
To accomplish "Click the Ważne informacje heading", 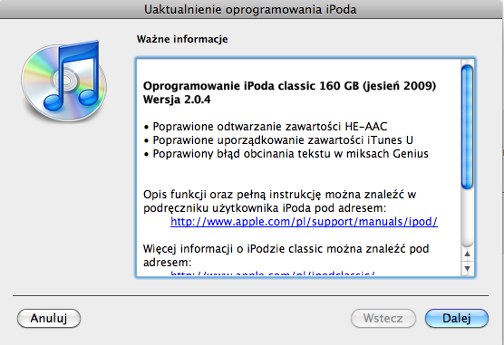I will [182, 39].
